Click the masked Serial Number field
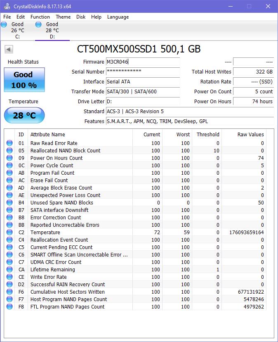The width and height of the screenshot is (278, 342). point(143,71)
